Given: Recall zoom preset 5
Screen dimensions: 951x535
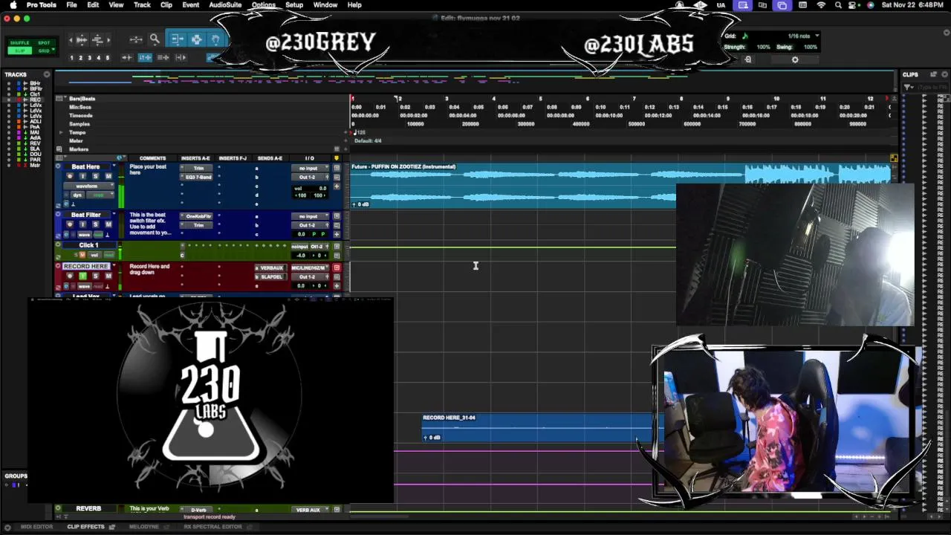Looking at the screenshot, I should point(107,57).
